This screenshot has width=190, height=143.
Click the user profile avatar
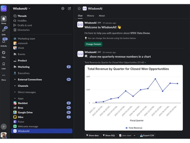click(4, 135)
